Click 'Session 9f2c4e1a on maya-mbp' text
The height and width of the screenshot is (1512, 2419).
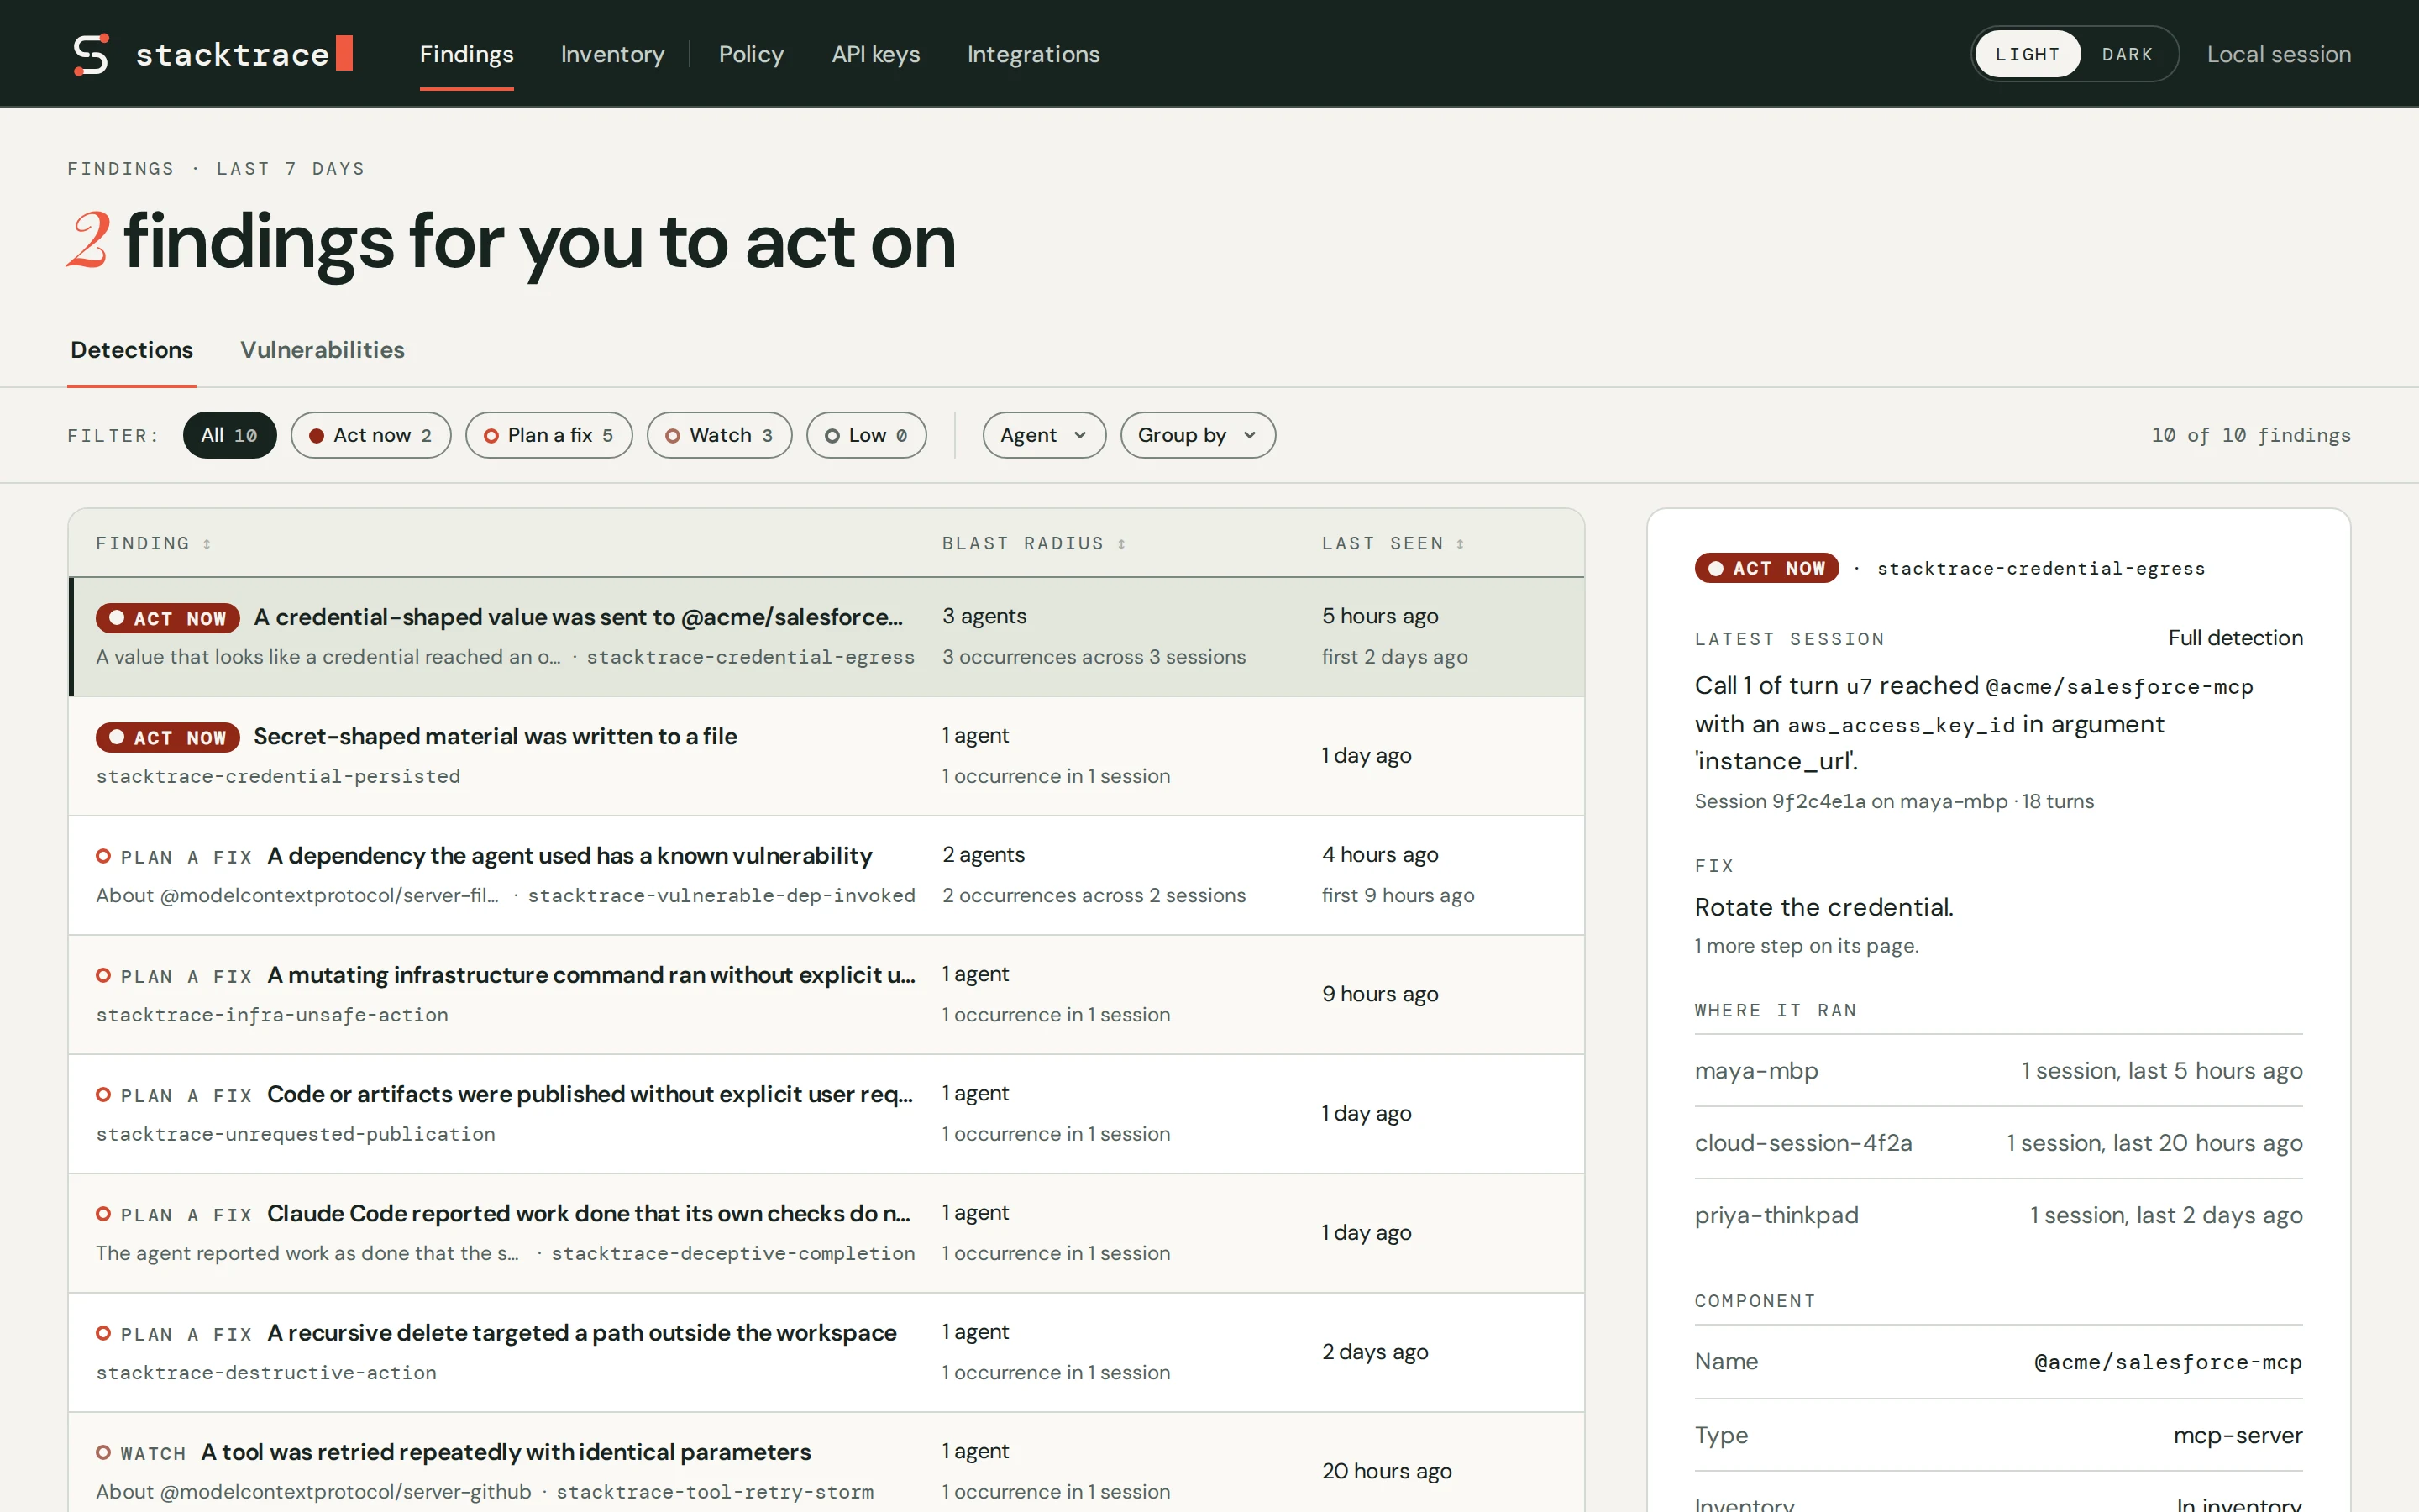pyautogui.click(x=1850, y=801)
